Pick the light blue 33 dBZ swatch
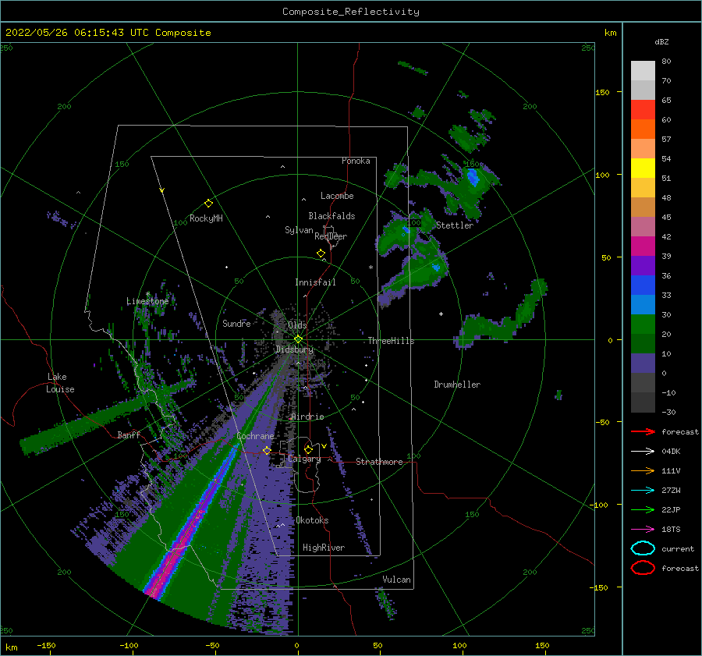Viewport: 702px width, 656px height. pos(643,304)
